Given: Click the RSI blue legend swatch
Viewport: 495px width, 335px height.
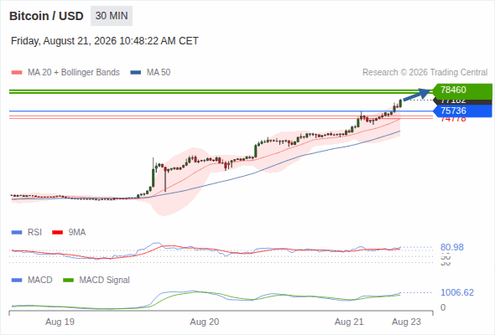Looking at the screenshot, I should click(17, 233).
